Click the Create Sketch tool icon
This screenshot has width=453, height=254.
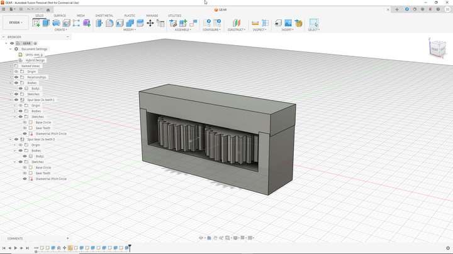point(36,23)
